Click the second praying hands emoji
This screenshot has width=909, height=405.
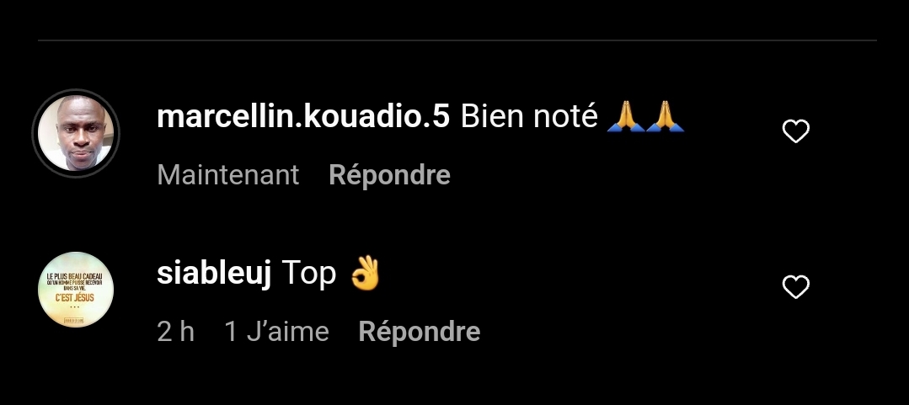tap(665, 116)
